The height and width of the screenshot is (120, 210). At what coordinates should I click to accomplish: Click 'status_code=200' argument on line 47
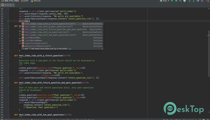coord(50,75)
